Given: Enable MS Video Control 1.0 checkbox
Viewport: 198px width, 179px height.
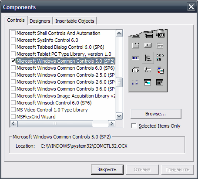Looking at the screenshot, I should click(x=13, y=110).
